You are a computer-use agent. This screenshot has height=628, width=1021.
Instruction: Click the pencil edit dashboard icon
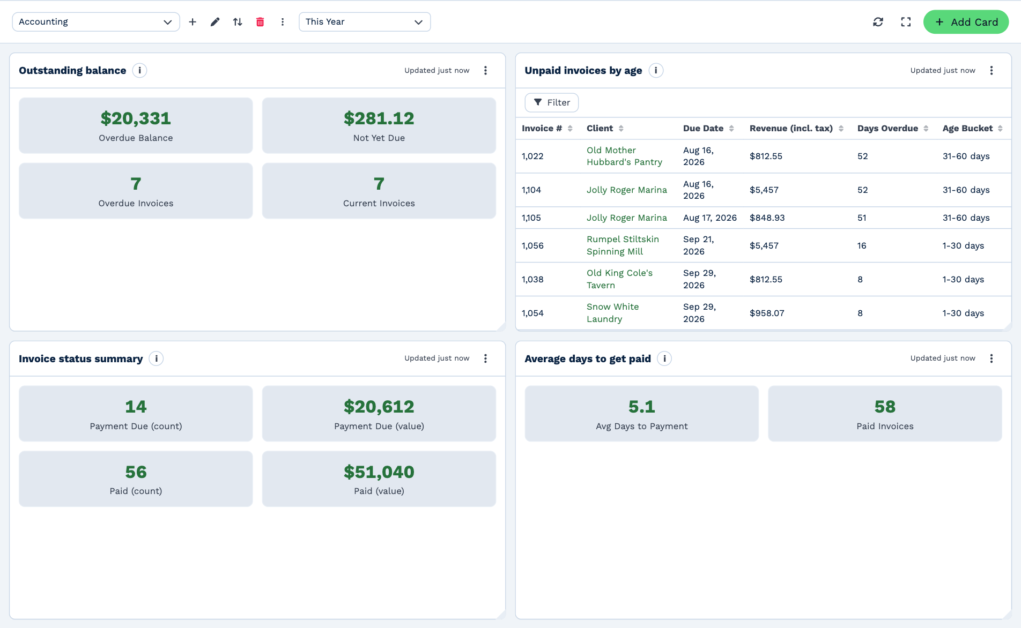click(x=215, y=22)
